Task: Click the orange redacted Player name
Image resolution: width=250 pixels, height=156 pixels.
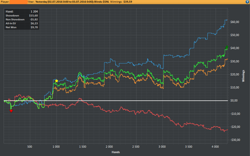Action: coord(18,2)
